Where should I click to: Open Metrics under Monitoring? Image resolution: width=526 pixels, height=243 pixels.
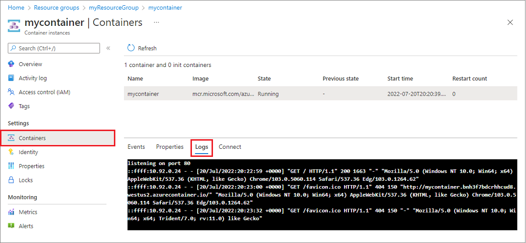click(28, 212)
